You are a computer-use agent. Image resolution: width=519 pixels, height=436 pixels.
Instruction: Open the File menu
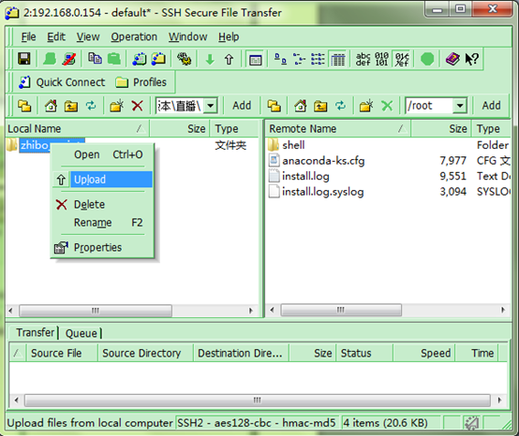(28, 36)
